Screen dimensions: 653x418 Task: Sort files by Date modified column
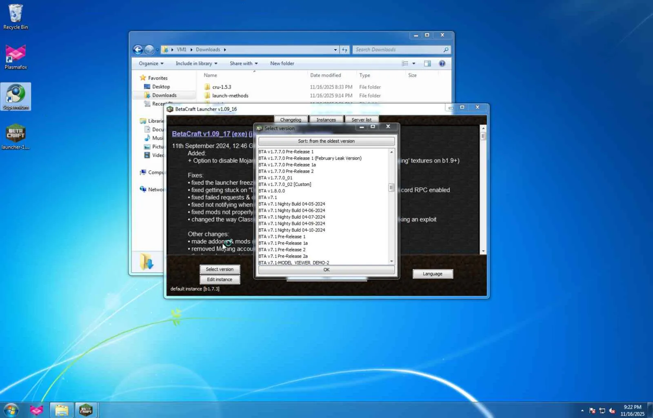325,76
